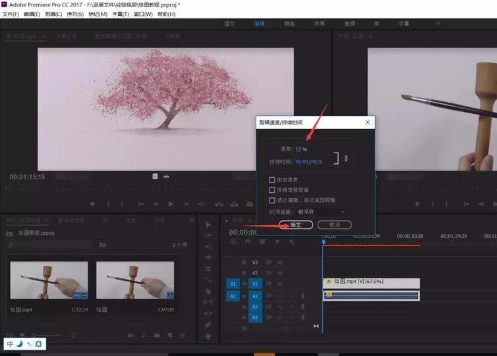497x356 pixels.
Task: Step forward one frame in source monitor
Action: click(186, 204)
